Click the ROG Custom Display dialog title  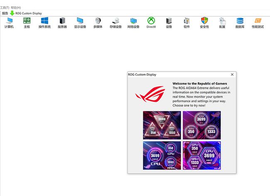(142, 74)
